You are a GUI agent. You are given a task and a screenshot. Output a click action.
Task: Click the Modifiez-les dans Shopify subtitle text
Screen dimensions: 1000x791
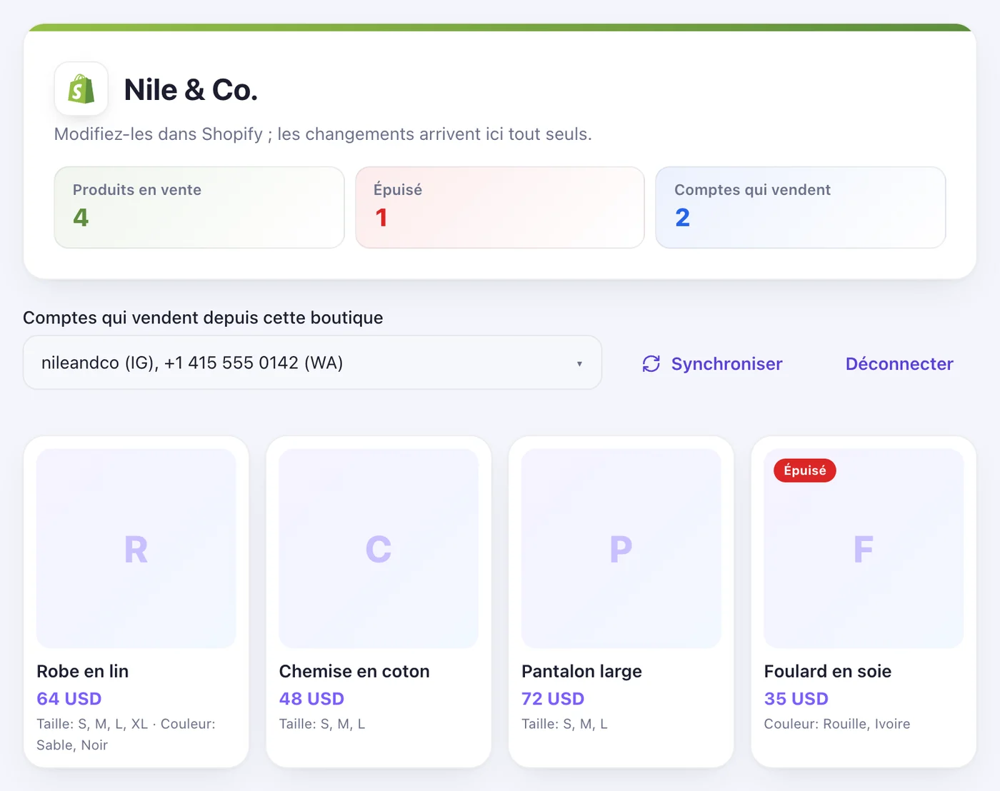click(x=323, y=134)
